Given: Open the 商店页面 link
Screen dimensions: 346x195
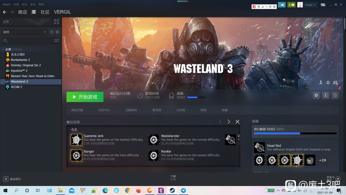Looking at the screenshot, I should [77, 110].
